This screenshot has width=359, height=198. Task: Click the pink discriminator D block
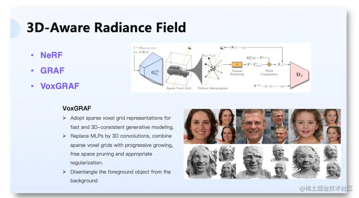tap(299, 75)
